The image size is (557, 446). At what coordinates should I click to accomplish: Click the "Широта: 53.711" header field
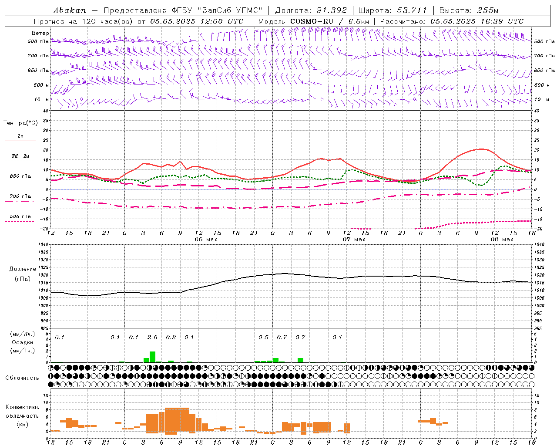coord(393,10)
